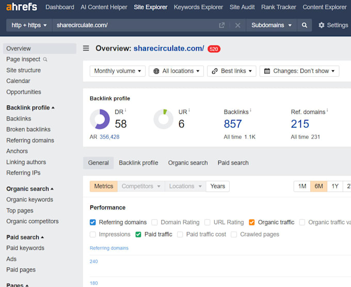
Task: Open Settings gear icon
Action: 322,25
